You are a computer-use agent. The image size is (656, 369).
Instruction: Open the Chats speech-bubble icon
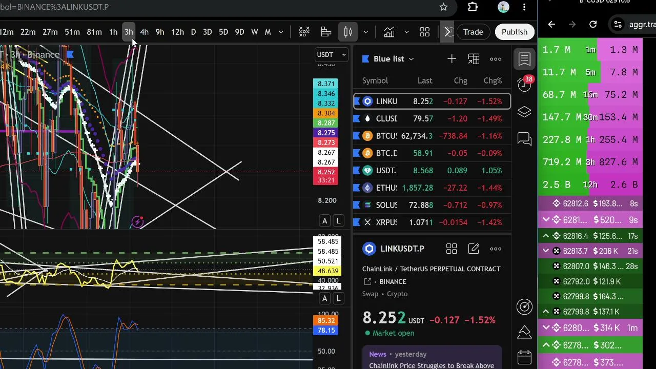pos(524,139)
